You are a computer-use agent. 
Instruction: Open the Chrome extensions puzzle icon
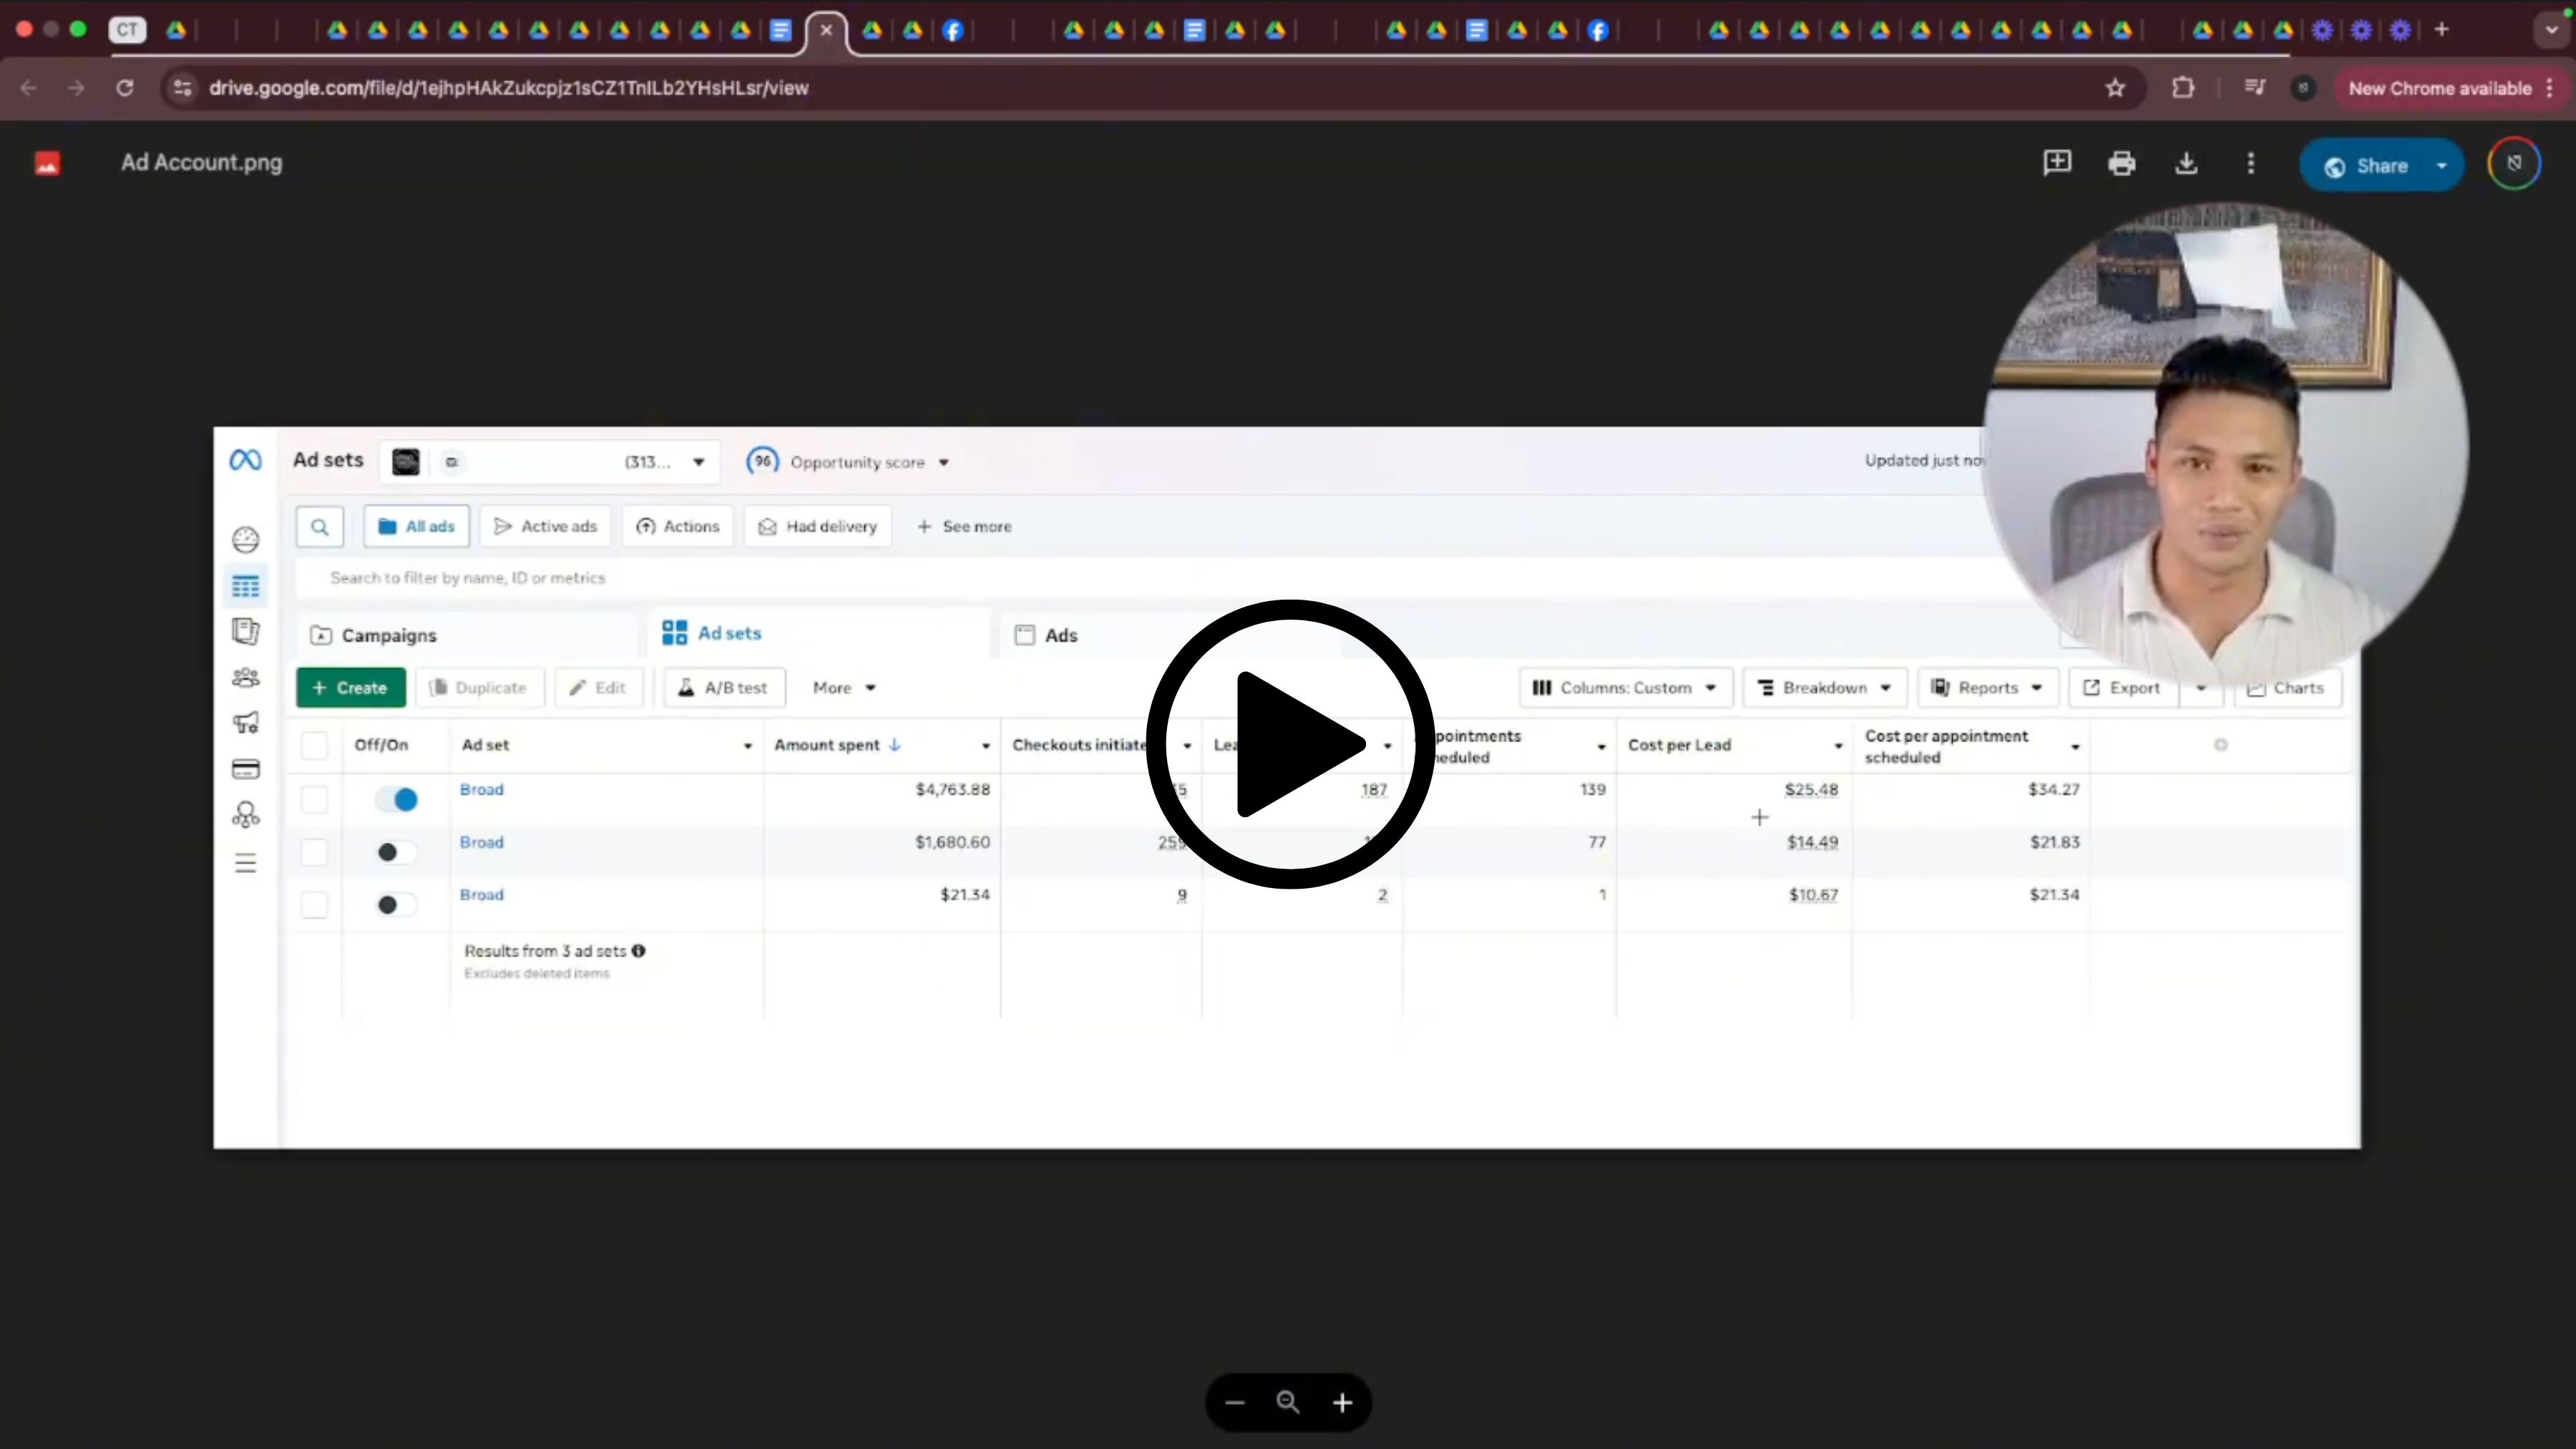tap(2182, 88)
